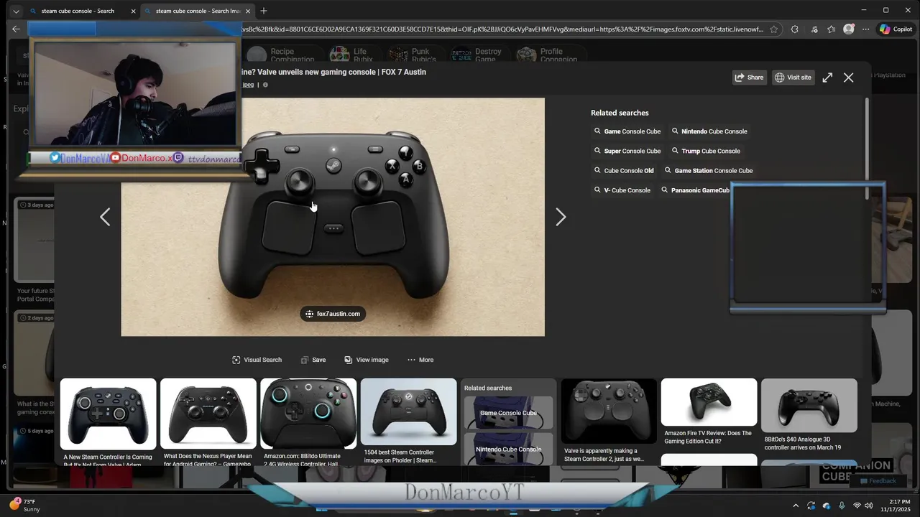Click the info icon beside jpeg

(x=265, y=85)
